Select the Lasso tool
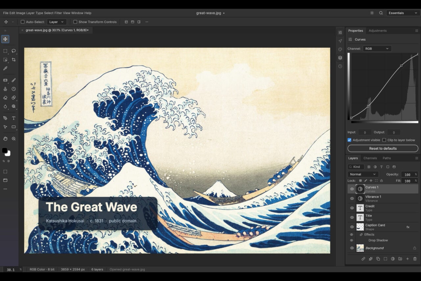Viewport: 421px width, 281px height. tap(14, 51)
